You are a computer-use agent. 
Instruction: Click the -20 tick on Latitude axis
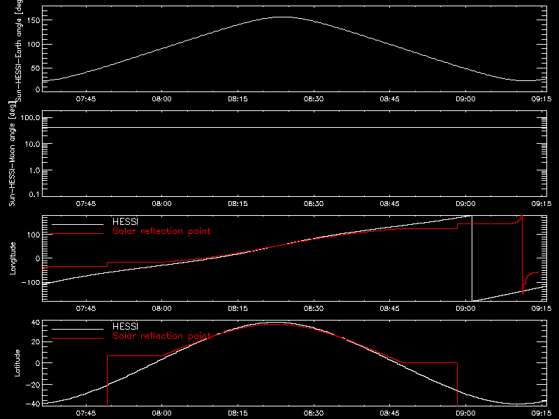[x=33, y=385]
